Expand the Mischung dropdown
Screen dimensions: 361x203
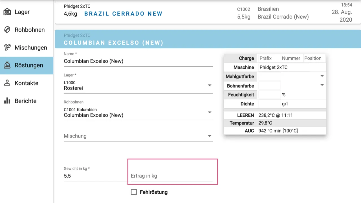pos(209,136)
